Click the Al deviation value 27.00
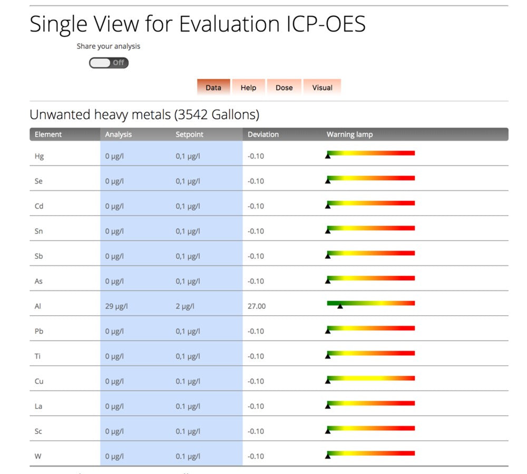This screenshot has height=474, width=527. click(x=257, y=306)
